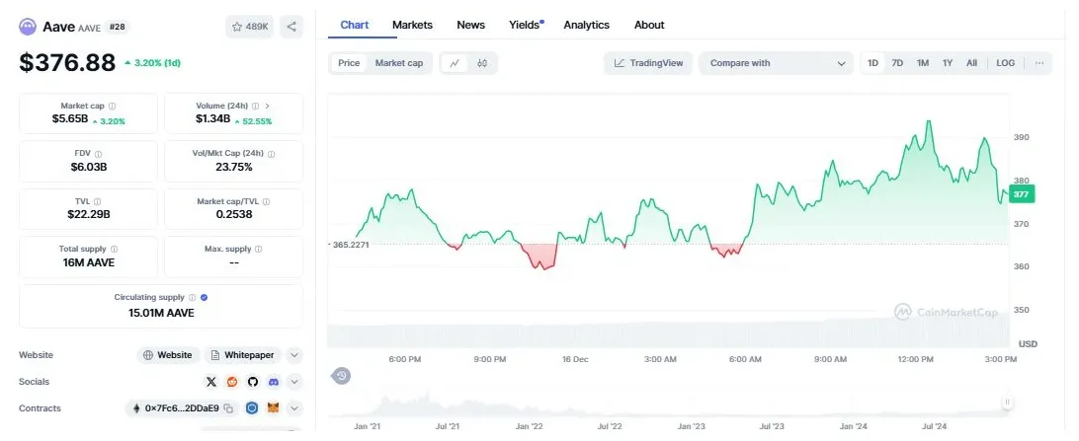
Task: Switch to the Markets tab
Action: pyautogui.click(x=412, y=25)
